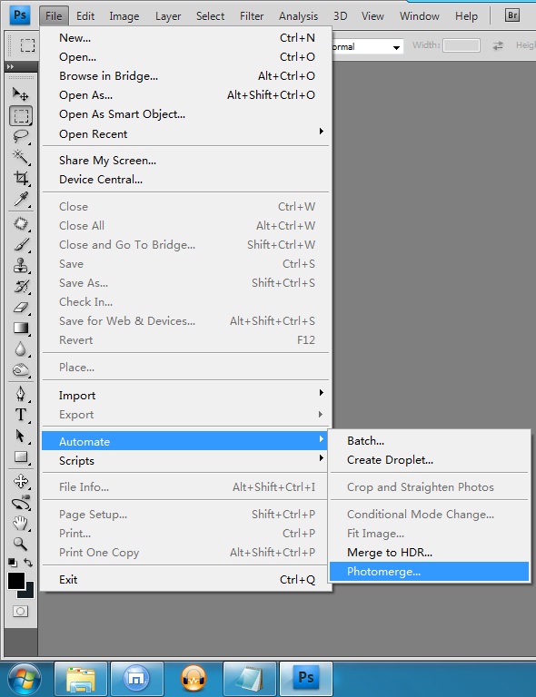Open the Edit menu
Screen dimensions: 536x697
85,16
